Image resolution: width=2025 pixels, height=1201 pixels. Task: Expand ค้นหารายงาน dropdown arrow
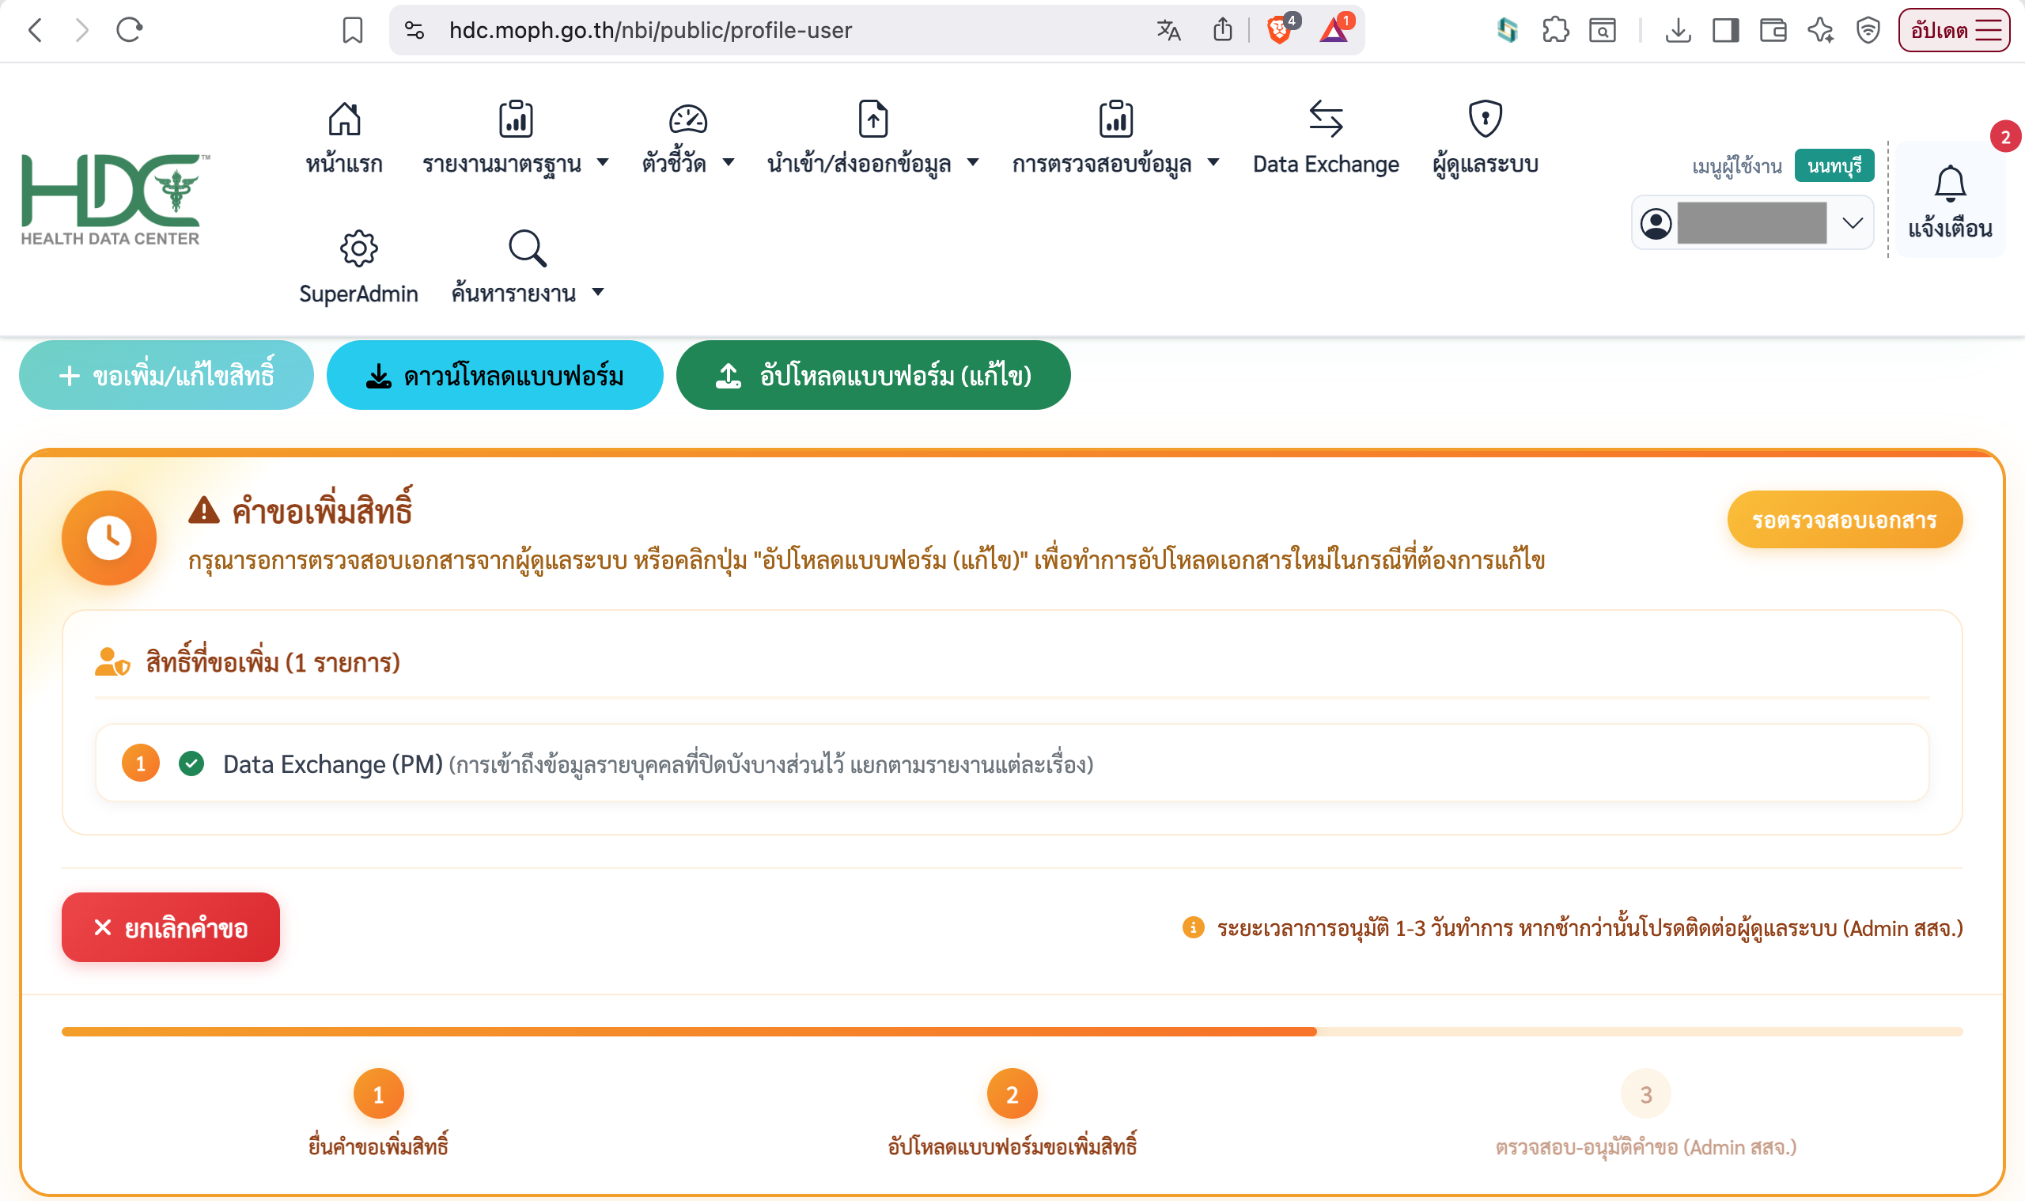click(x=598, y=292)
